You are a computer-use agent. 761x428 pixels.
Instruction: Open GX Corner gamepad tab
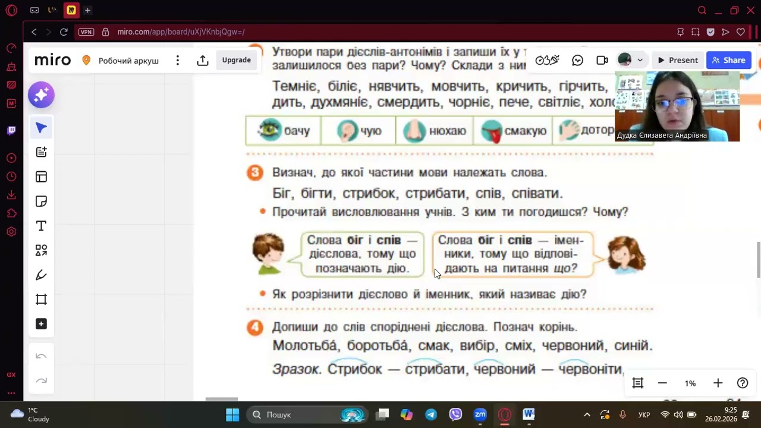(x=34, y=10)
